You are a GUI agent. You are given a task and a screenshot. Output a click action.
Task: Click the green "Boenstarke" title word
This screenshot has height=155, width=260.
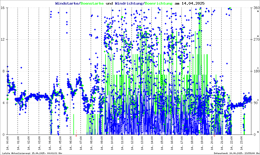click(x=92, y=3)
